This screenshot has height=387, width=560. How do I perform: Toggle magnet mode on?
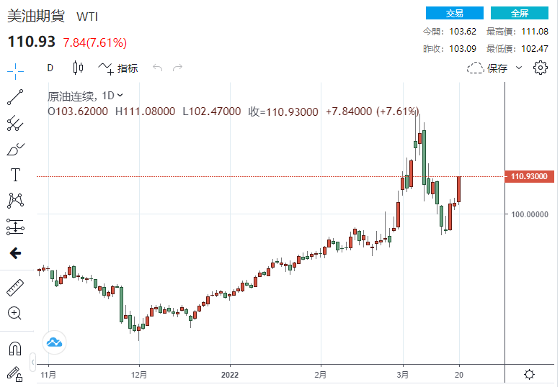click(15, 348)
